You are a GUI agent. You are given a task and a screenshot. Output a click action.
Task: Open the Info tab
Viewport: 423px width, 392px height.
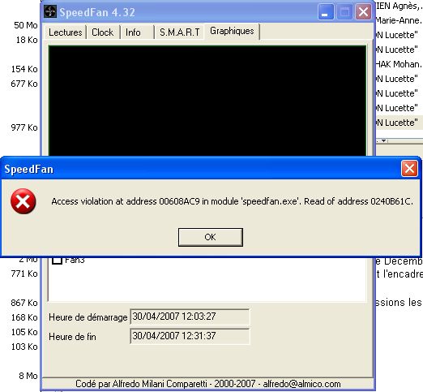[137, 32]
